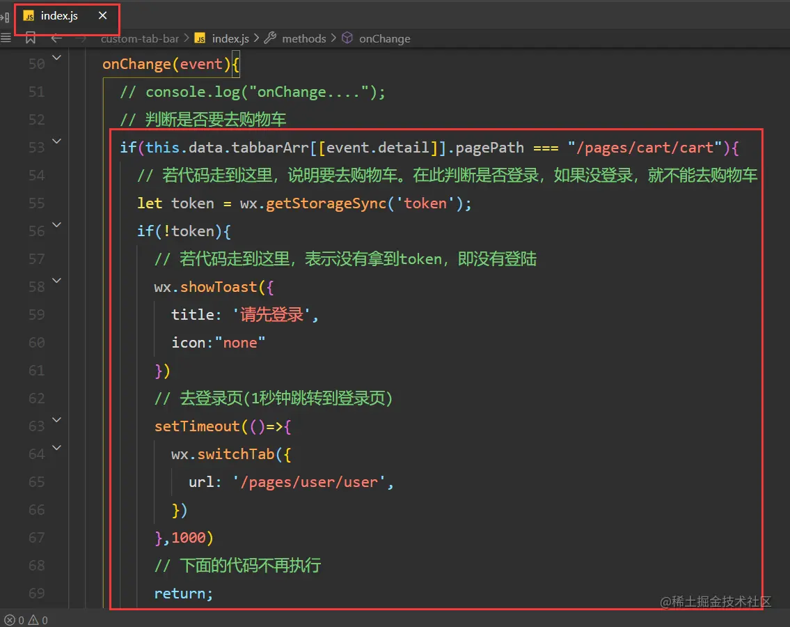Click line number 55 in gutter
Viewport: 790px width, 627px height.
click(x=36, y=203)
